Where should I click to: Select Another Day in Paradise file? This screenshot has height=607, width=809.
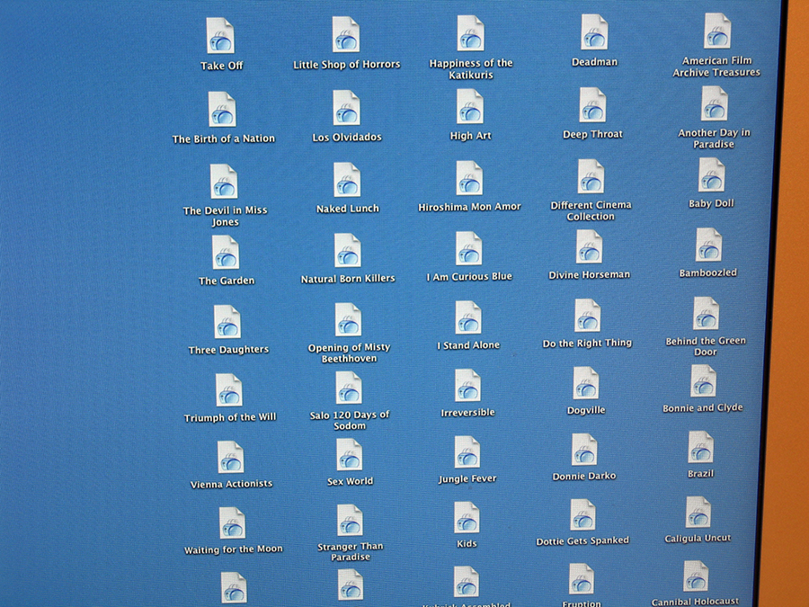click(x=715, y=104)
